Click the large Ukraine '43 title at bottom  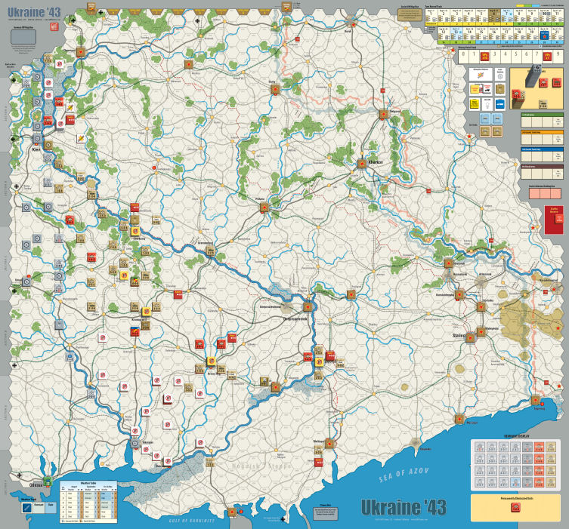[x=404, y=507]
